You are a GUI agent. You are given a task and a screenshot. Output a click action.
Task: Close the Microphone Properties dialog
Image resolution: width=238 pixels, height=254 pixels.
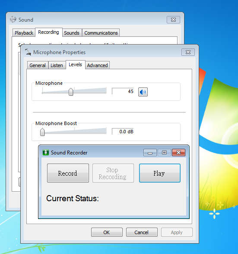(188, 52)
